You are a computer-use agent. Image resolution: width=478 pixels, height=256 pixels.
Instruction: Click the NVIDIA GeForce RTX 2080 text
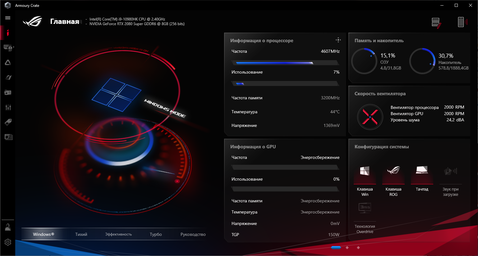pyautogui.click(x=137, y=24)
